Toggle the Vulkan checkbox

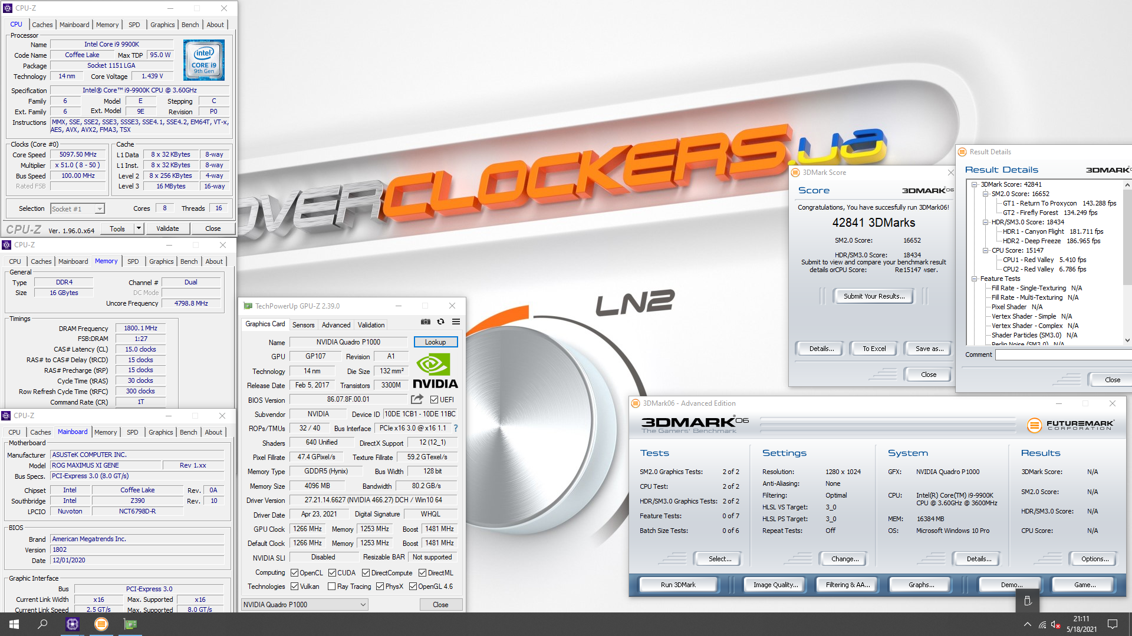(x=294, y=587)
